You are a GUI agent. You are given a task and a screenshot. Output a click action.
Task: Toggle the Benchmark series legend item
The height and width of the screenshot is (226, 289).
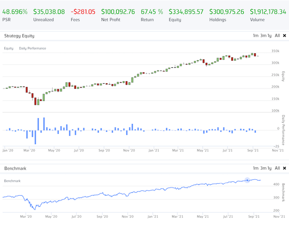point(13,180)
